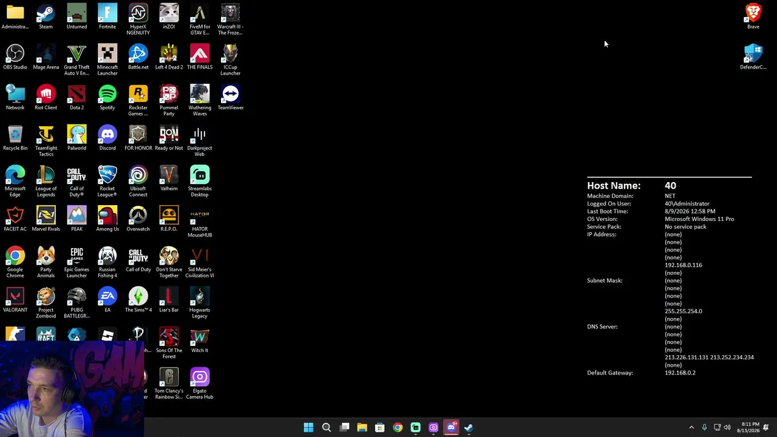Select the Brave browser desktop icon
777x437 pixels.
point(753,16)
